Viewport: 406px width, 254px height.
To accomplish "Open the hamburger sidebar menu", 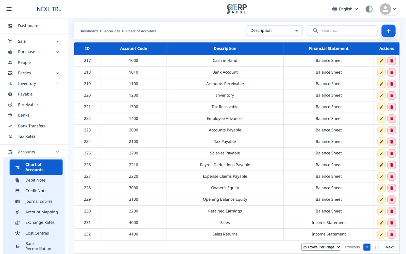I will pyautogui.click(x=9, y=9).
